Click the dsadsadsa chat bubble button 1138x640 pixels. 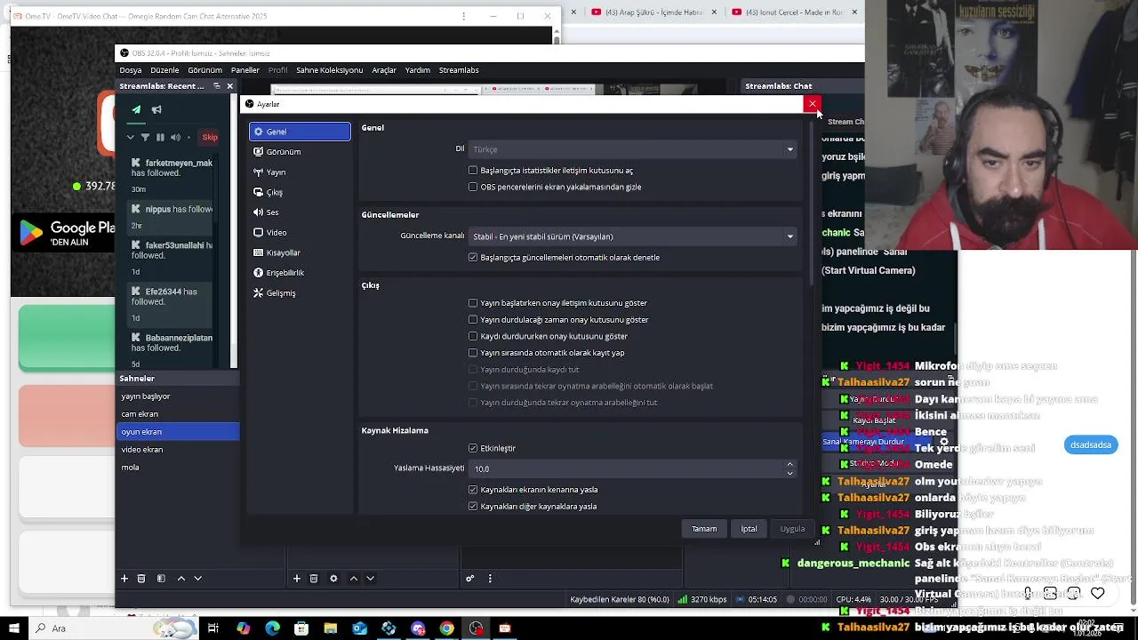click(x=1091, y=445)
